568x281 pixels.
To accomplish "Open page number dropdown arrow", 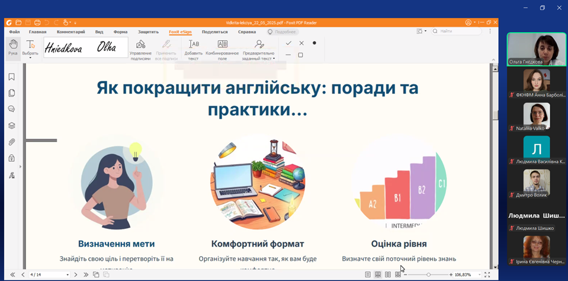I will pos(68,275).
